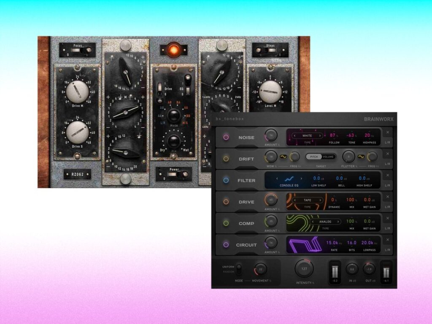Flip the Uniform/Random mode switch
432x324 pixels.
[239, 269]
